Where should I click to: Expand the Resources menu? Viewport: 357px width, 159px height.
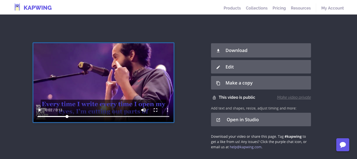coord(301,8)
